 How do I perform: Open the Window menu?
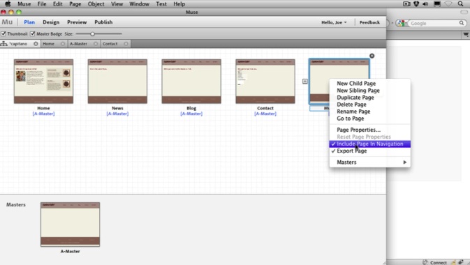click(x=139, y=4)
